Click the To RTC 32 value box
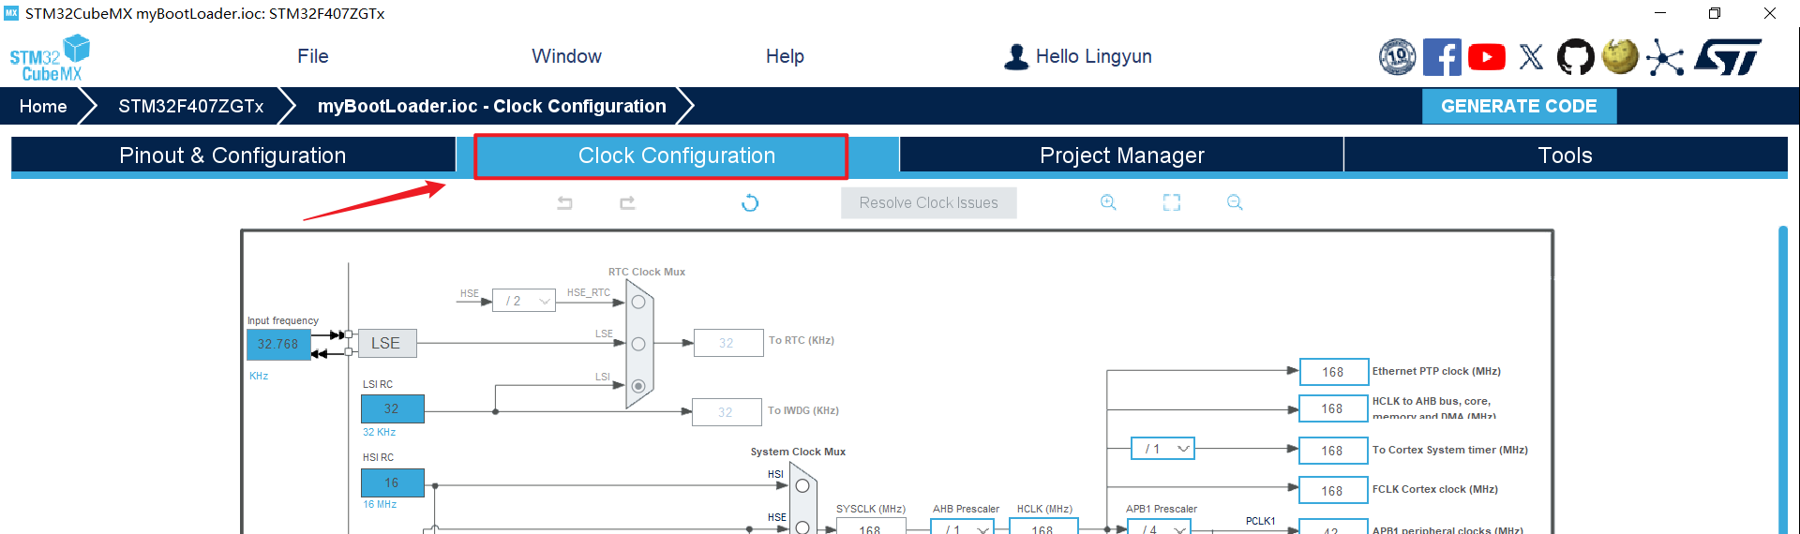The height and width of the screenshot is (534, 1800). 727,343
